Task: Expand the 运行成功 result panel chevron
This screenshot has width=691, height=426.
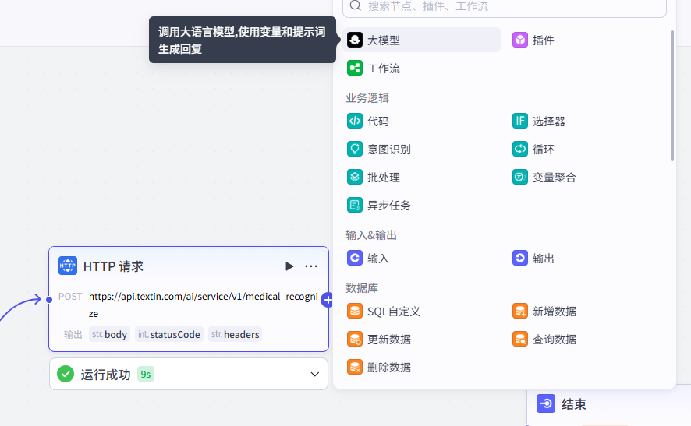Action: (314, 374)
